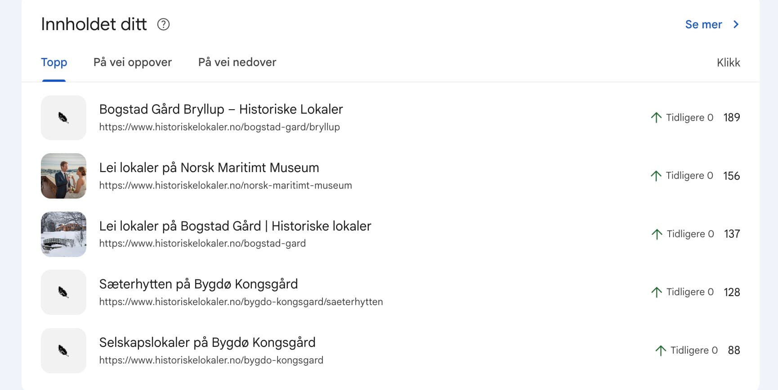Click the feather icon for Sæterhytten på Bygdø Kongsgård
Image resolution: width=778 pixels, height=390 pixels.
pos(63,292)
